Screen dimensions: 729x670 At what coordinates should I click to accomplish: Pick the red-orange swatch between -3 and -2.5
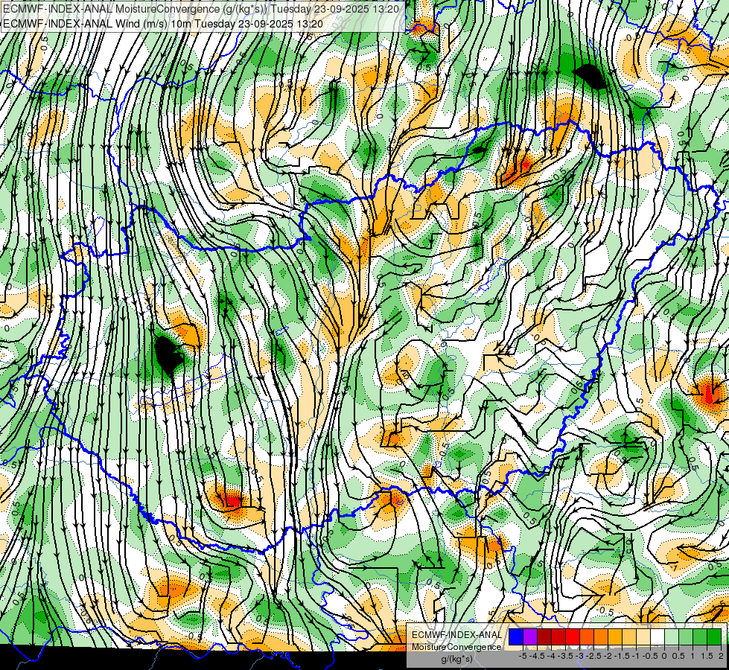(587, 637)
